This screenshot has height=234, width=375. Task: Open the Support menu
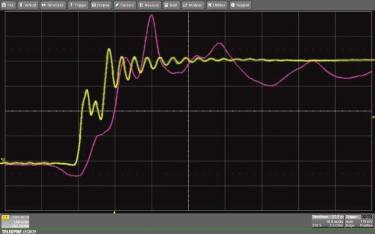(240, 5)
